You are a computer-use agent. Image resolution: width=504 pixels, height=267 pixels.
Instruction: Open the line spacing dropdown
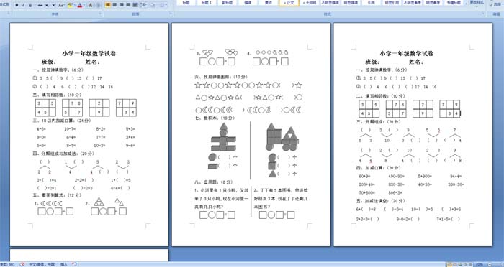(x=144, y=5)
